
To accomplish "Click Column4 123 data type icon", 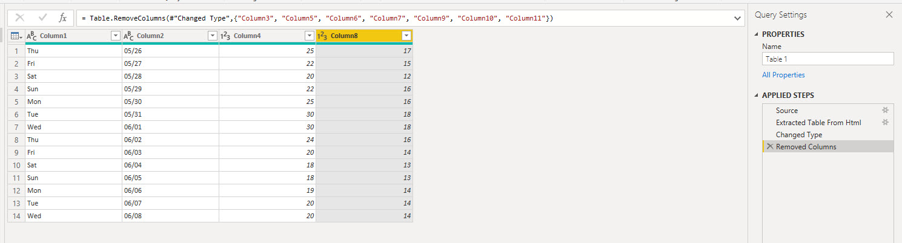I will pyautogui.click(x=226, y=36).
